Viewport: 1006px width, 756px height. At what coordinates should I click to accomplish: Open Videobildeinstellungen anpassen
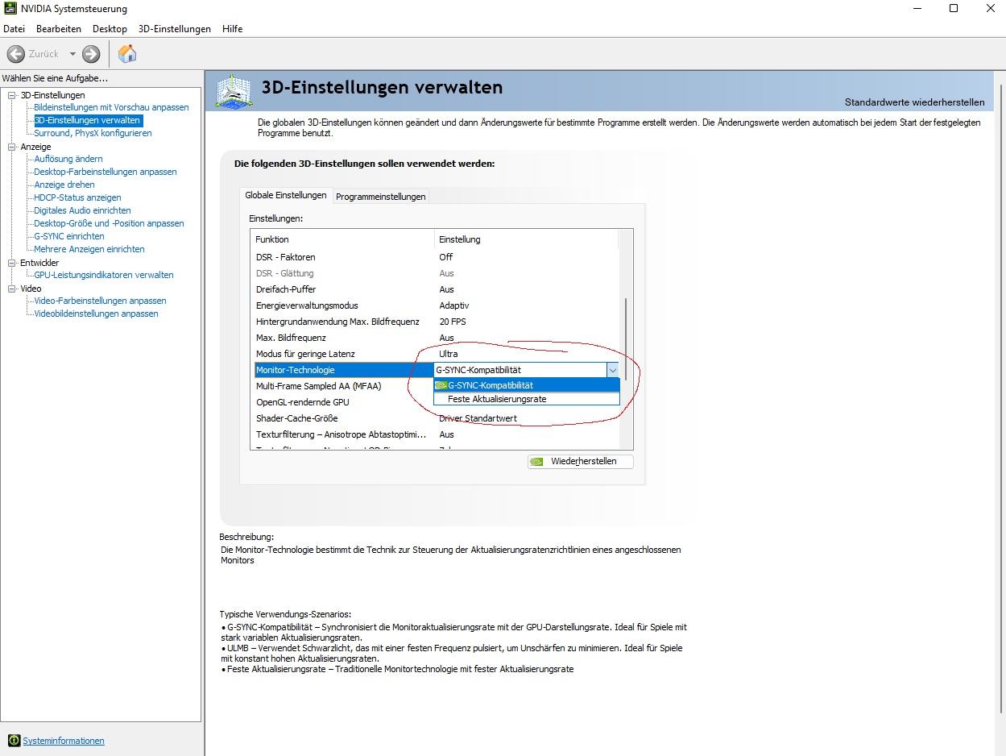[x=96, y=314]
